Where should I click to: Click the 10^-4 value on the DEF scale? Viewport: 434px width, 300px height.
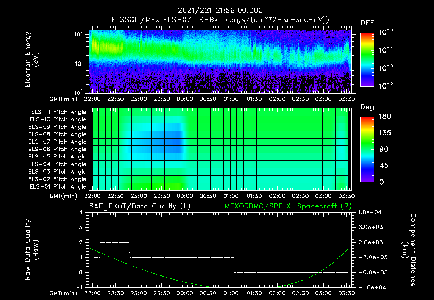pos(386,50)
